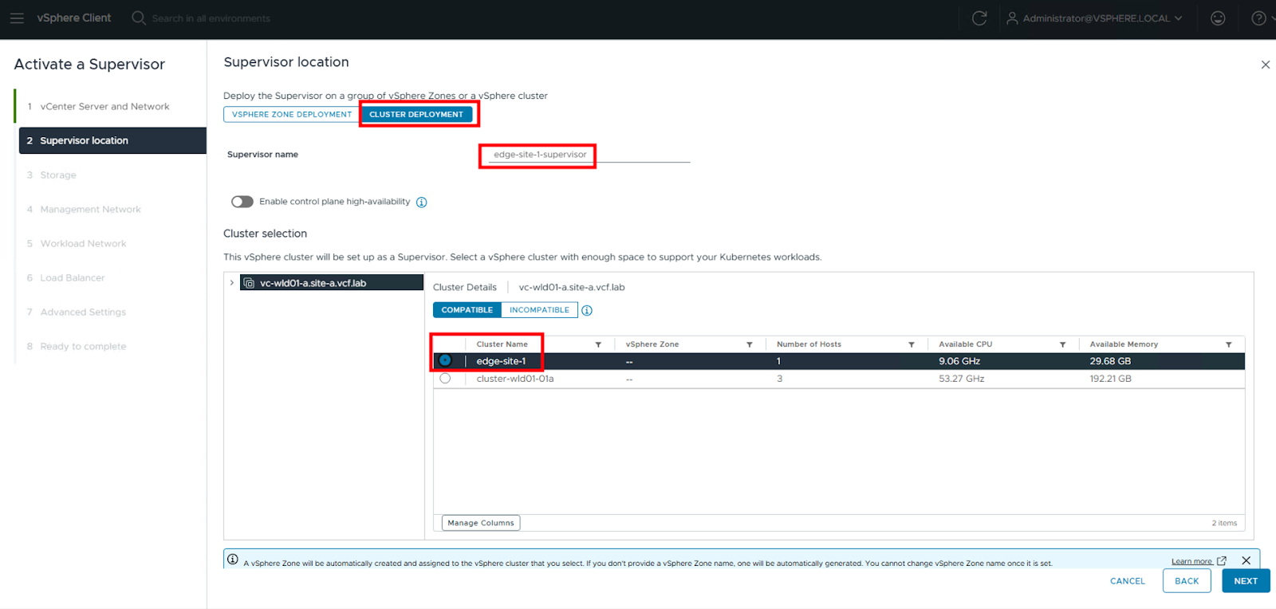
Task: Sort by the Available Memory column header
Action: coord(1124,344)
